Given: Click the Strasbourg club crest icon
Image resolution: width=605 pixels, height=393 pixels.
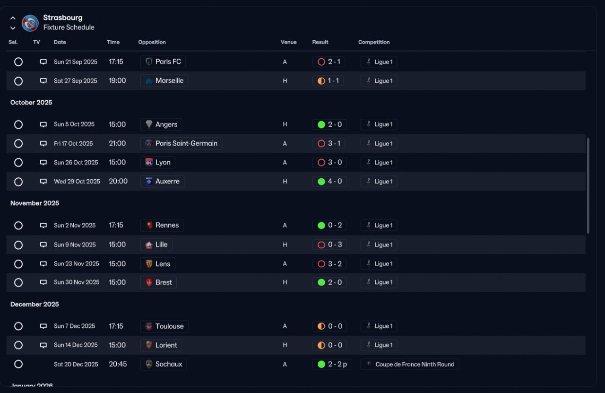Looking at the screenshot, I should tap(30, 23).
